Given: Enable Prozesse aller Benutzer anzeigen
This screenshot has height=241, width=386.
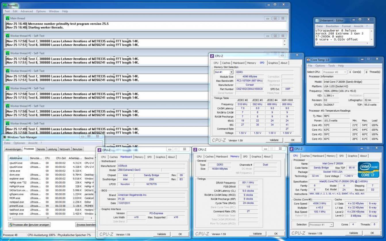Looking at the screenshot, I should (x=29, y=225).
